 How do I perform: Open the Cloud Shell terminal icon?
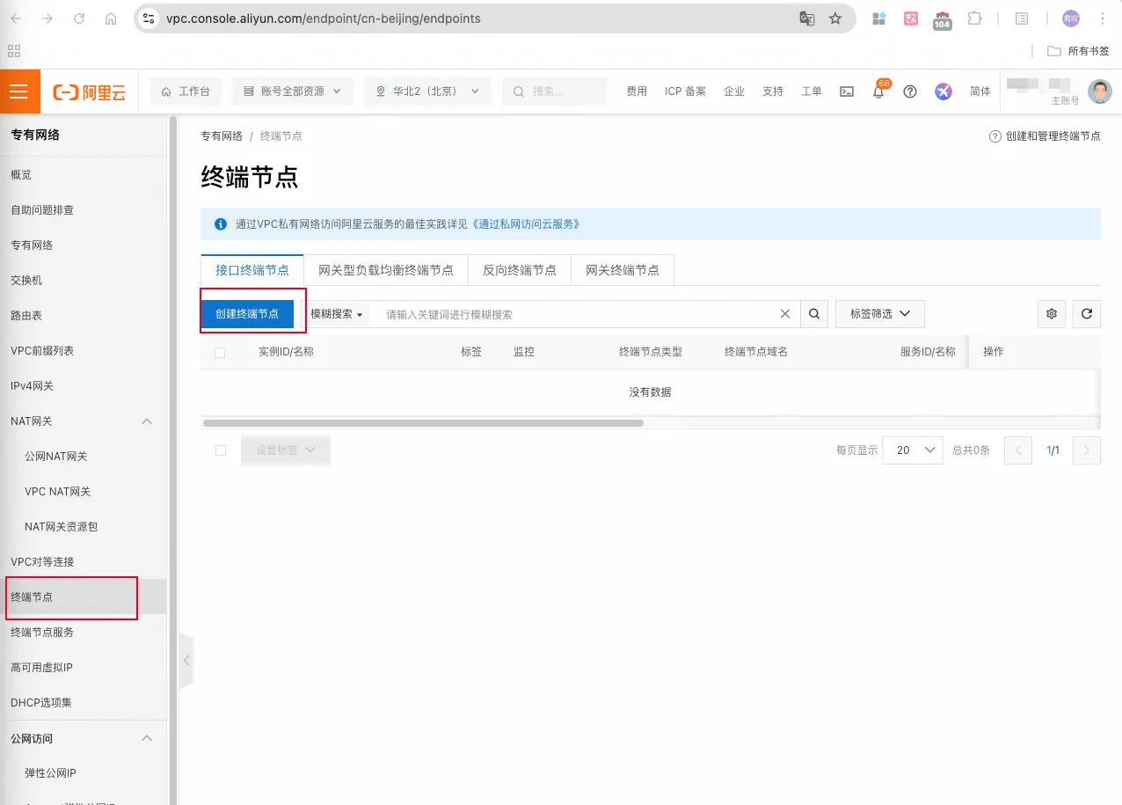click(x=847, y=91)
